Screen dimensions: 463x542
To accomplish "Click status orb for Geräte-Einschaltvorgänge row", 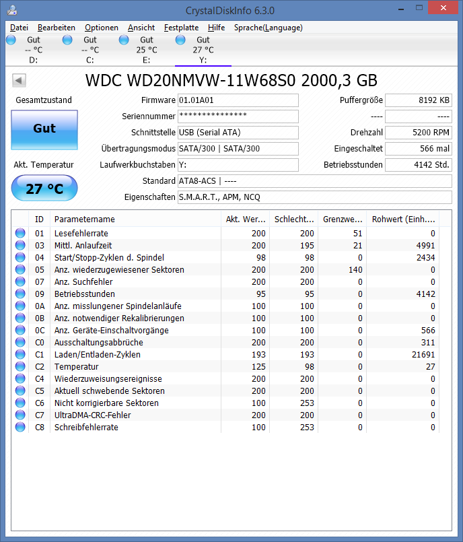I will 20,330.
